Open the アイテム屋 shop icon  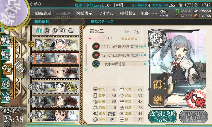[164, 13]
